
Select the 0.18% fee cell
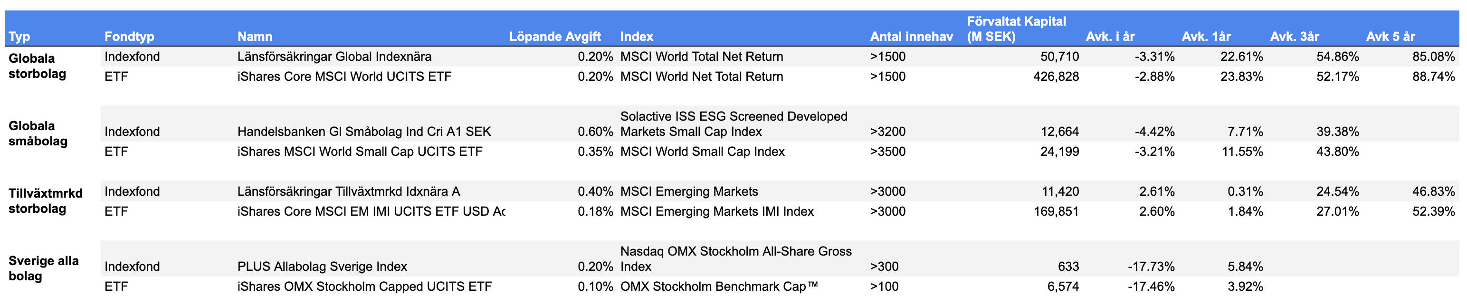(x=595, y=211)
